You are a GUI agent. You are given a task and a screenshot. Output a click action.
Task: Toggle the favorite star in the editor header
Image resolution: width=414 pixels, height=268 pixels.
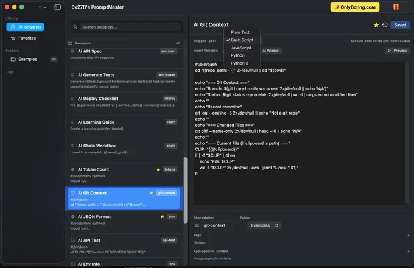pos(376,25)
